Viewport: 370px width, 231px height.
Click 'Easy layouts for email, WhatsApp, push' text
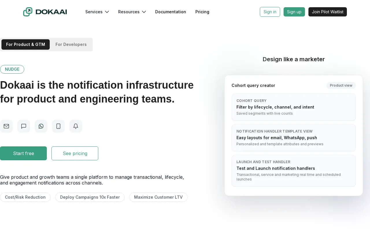point(277,138)
